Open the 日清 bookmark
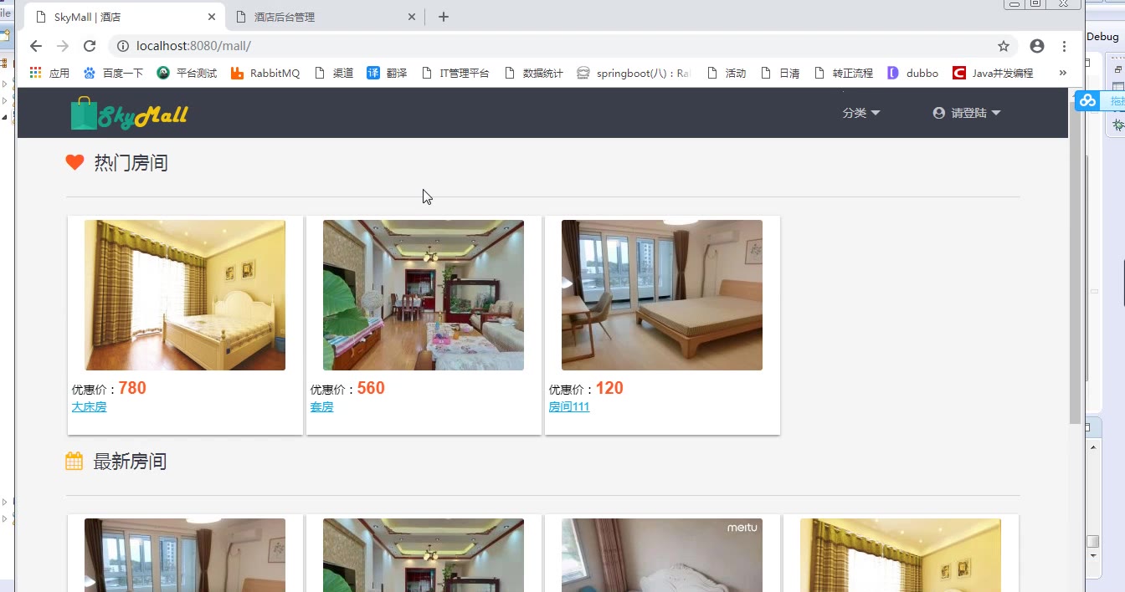 click(779, 73)
